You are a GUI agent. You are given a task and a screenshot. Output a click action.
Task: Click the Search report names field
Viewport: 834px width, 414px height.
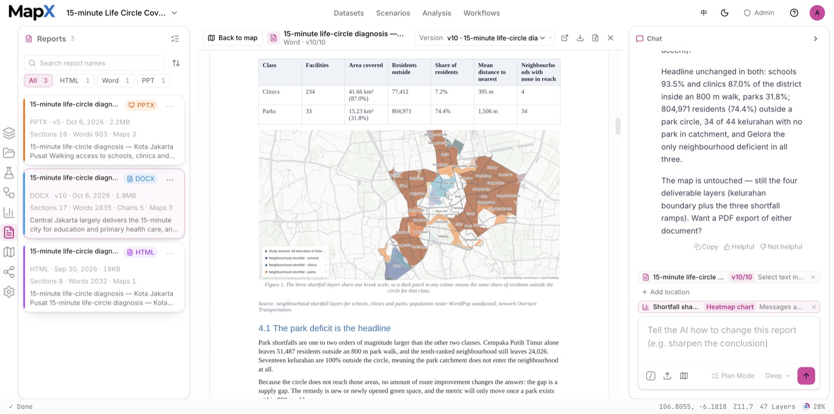(x=94, y=63)
